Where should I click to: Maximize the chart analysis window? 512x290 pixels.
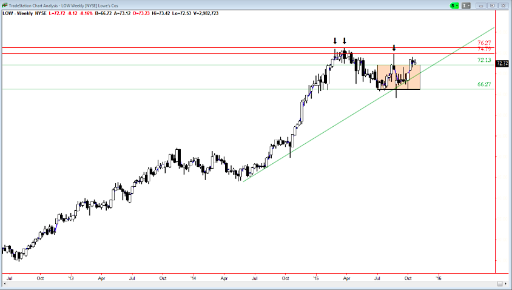493,5
